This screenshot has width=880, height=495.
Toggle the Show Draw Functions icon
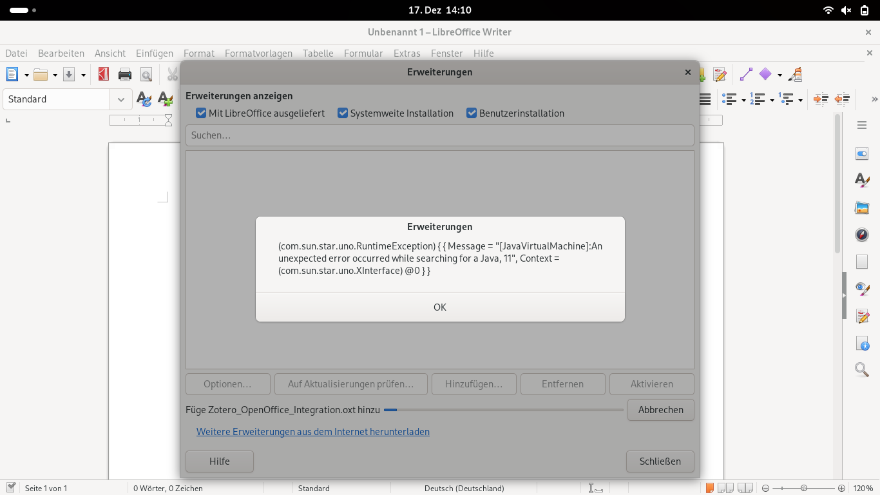[x=796, y=75]
